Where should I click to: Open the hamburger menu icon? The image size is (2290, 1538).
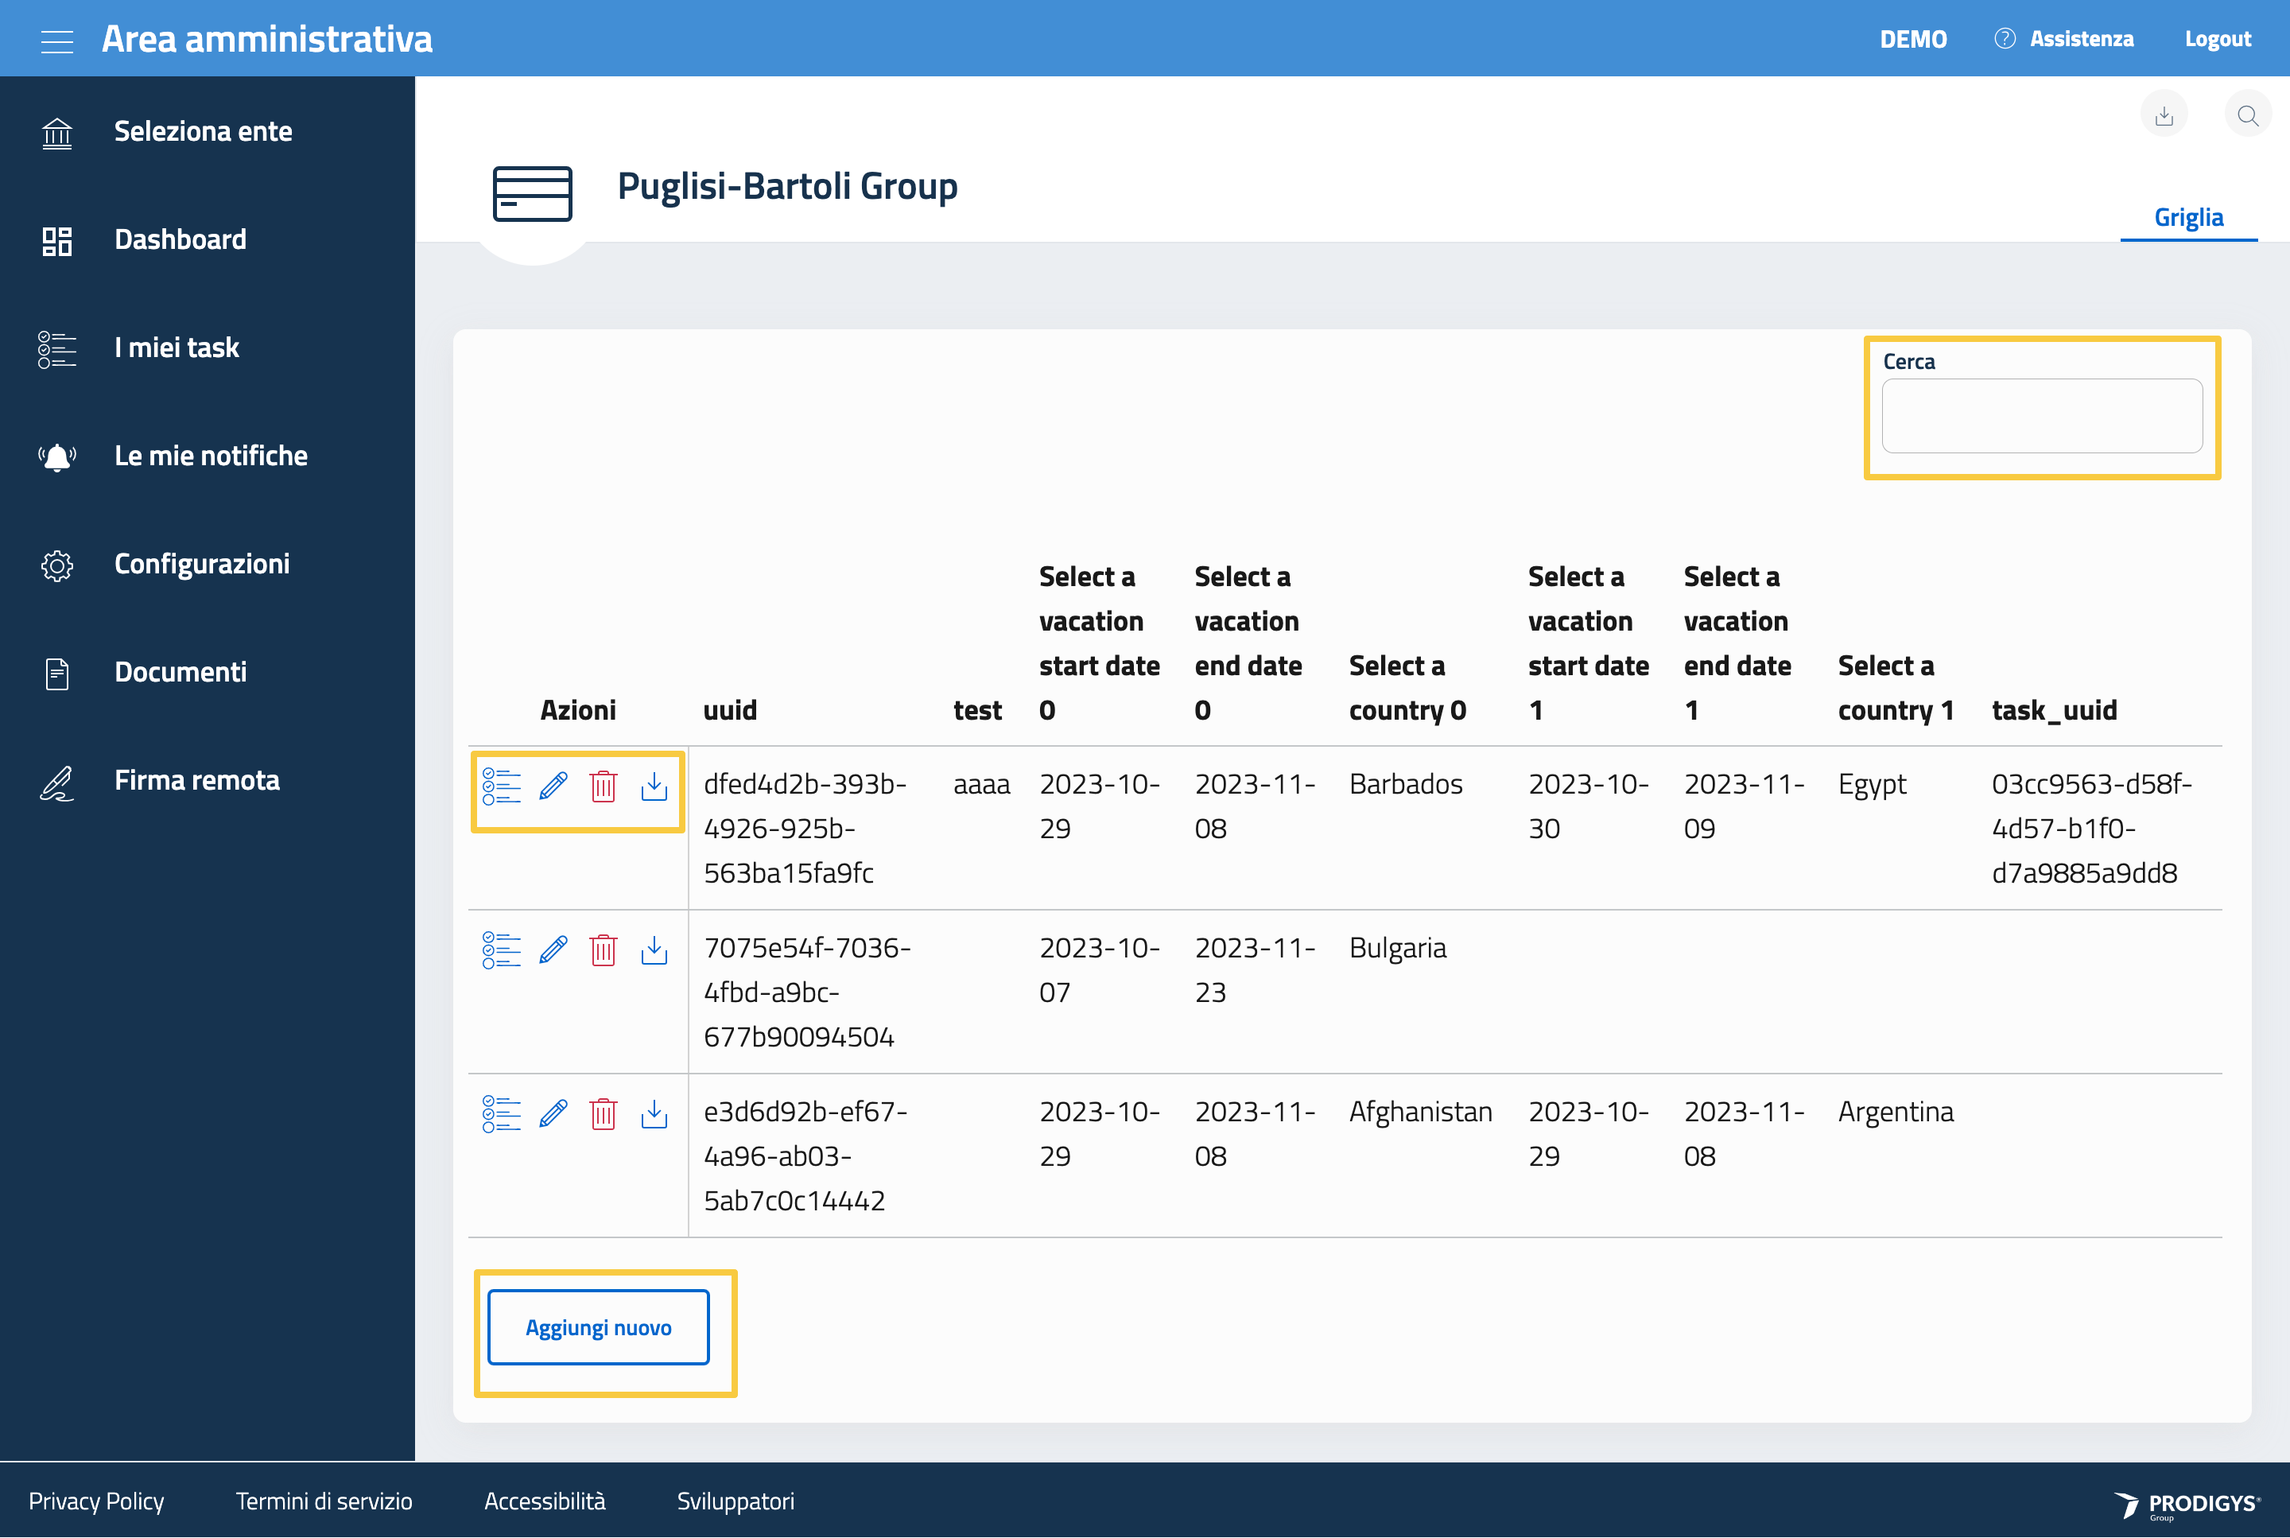tap(57, 41)
